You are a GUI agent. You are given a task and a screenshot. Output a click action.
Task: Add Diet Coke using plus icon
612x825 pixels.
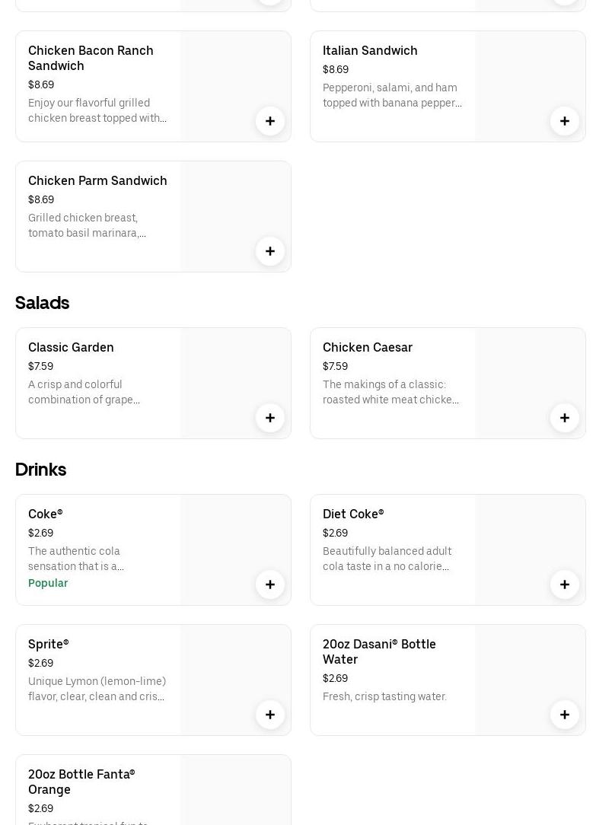[x=565, y=585]
